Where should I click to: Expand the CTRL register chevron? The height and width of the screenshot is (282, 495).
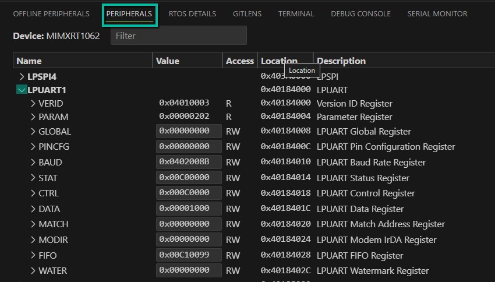point(33,193)
